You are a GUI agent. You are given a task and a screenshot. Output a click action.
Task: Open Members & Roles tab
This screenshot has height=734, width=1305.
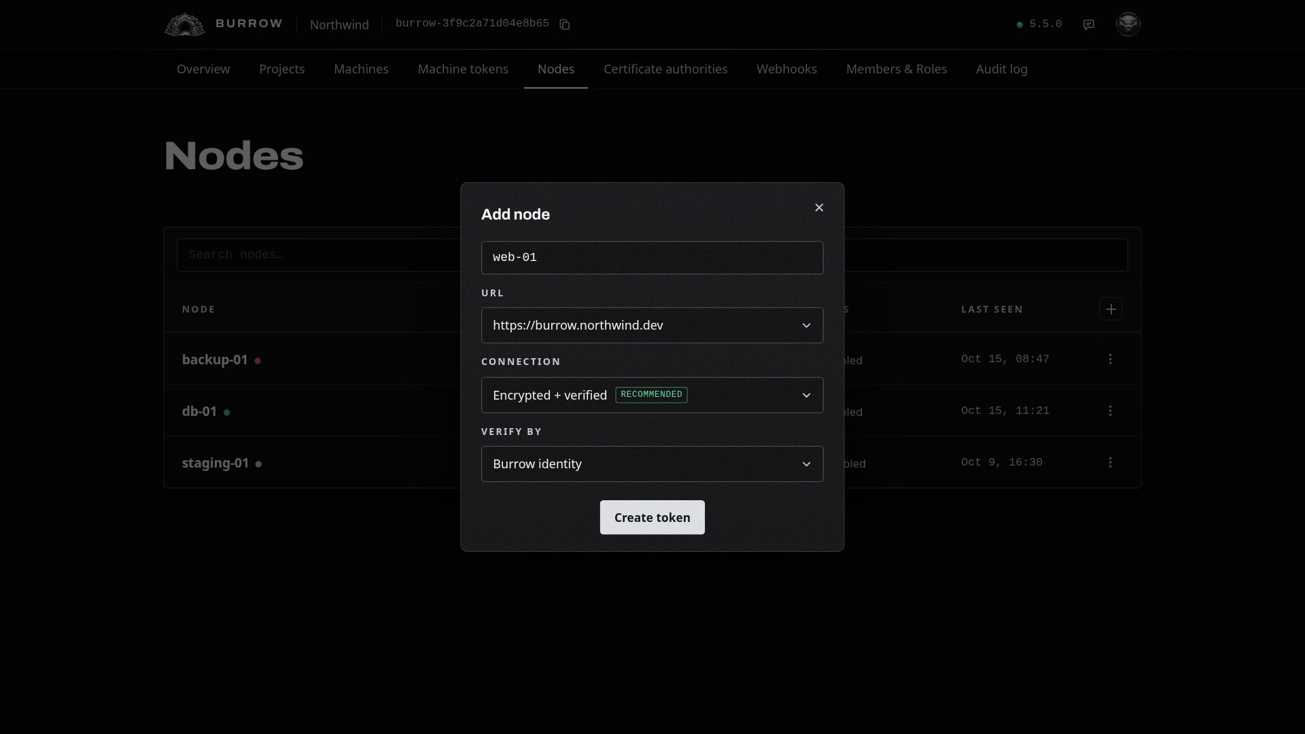pyautogui.click(x=897, y=69)
